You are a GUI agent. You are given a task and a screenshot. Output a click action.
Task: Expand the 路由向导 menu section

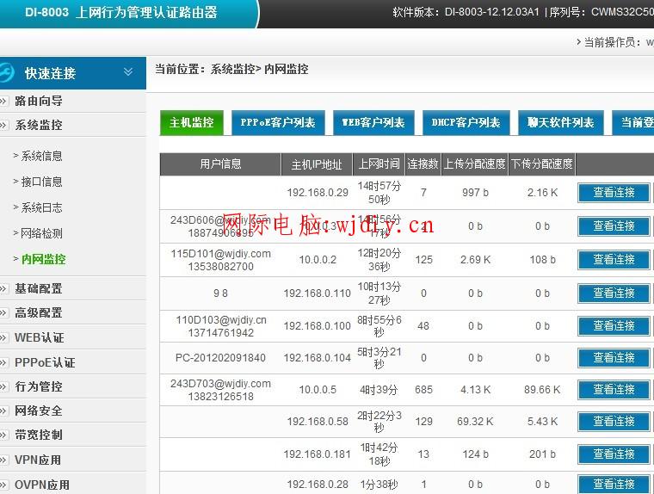click(39, 101)
